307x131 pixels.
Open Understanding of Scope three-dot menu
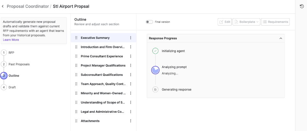pyautogui.click(x=131, y=103)
